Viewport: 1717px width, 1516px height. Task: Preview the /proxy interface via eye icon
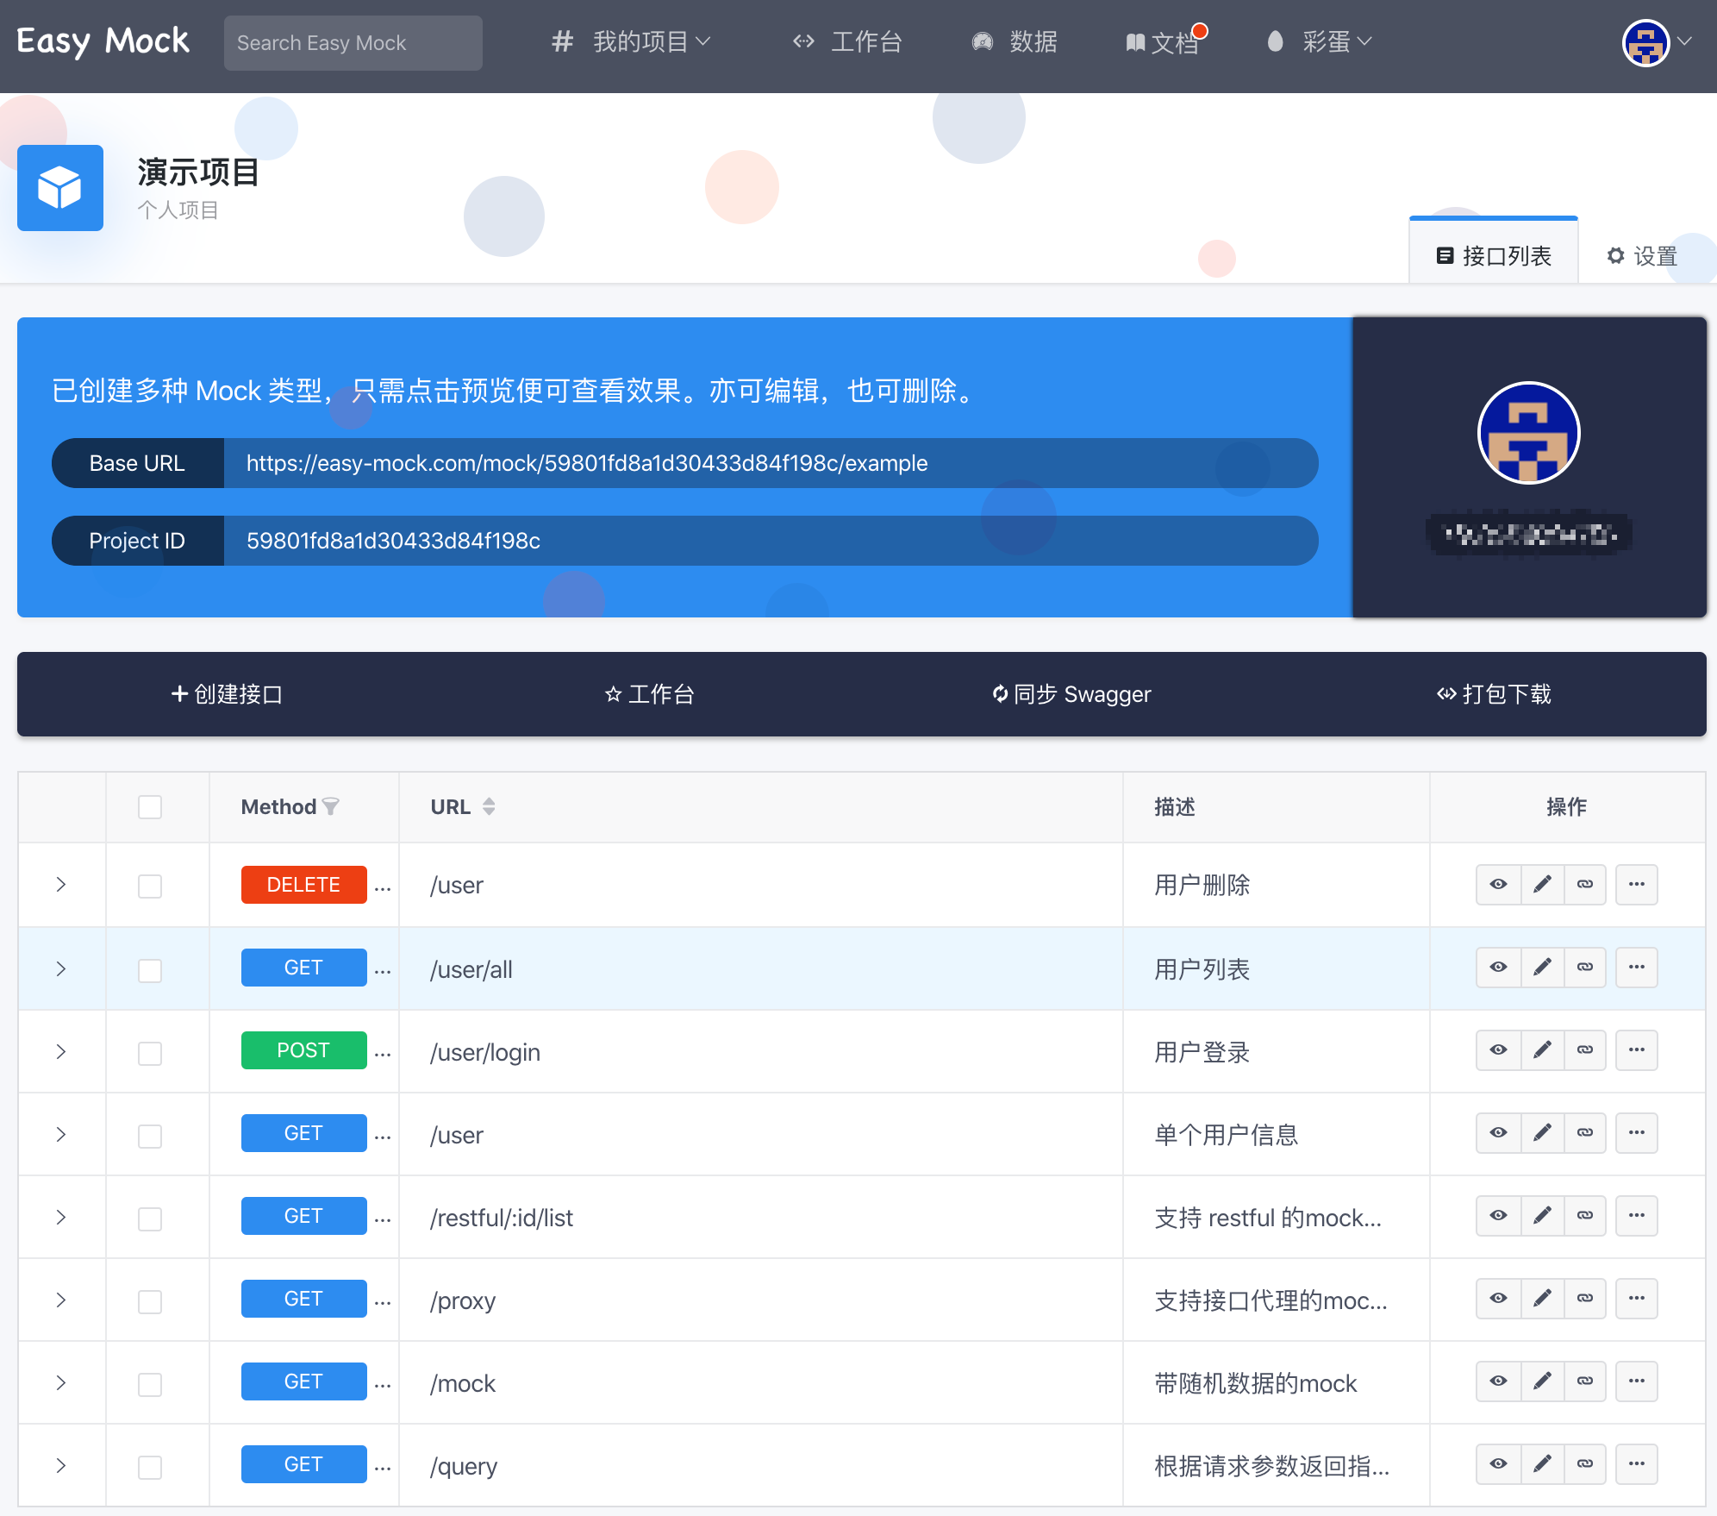click(x=1498, y=1299)
